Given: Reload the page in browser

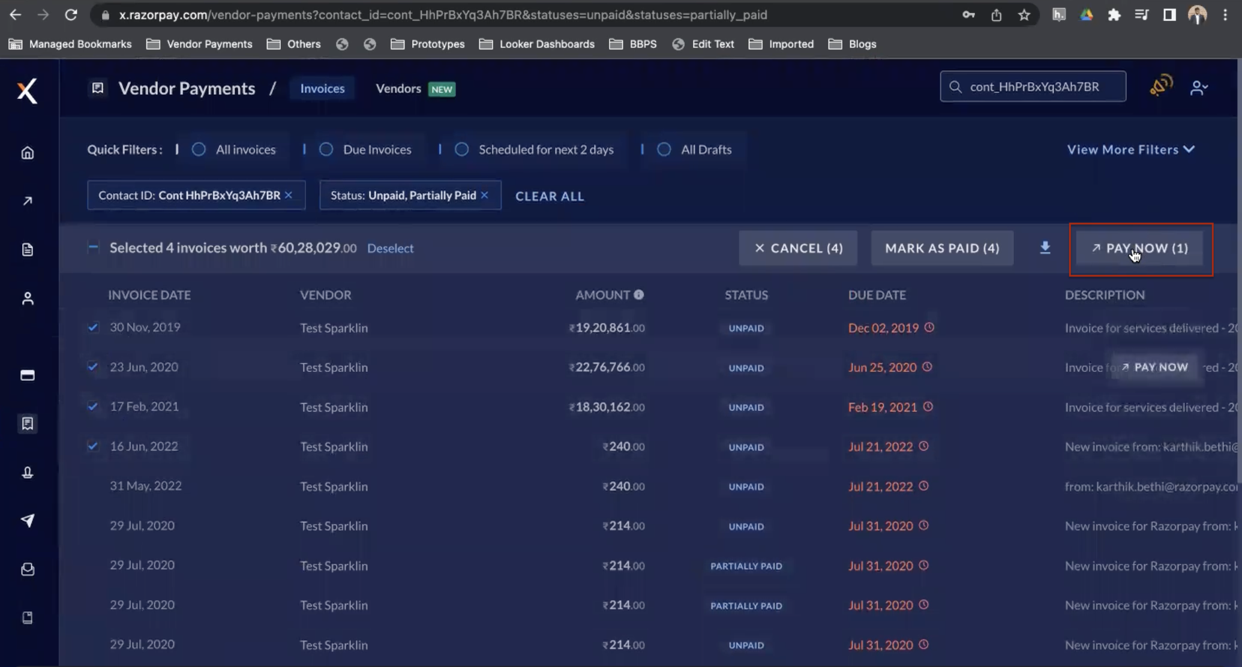Looking at the screenshot, I should (x=71, y=15).
